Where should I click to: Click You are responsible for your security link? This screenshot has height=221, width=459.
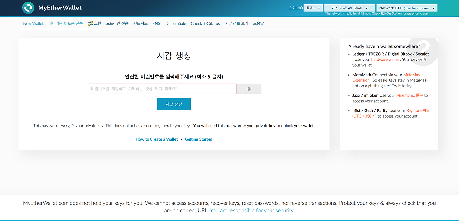(x=252, y=211)
